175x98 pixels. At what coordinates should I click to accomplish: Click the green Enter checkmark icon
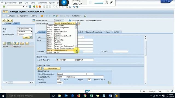tap(4, 7)
